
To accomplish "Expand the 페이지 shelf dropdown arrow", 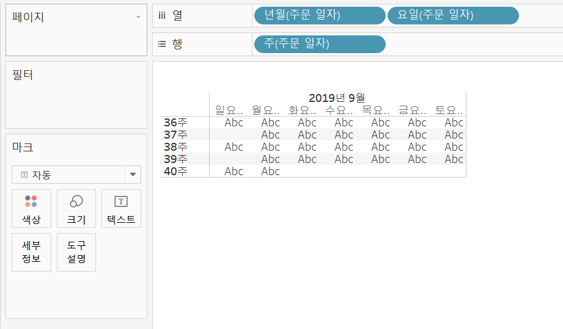I will click(x=138, y=17).
